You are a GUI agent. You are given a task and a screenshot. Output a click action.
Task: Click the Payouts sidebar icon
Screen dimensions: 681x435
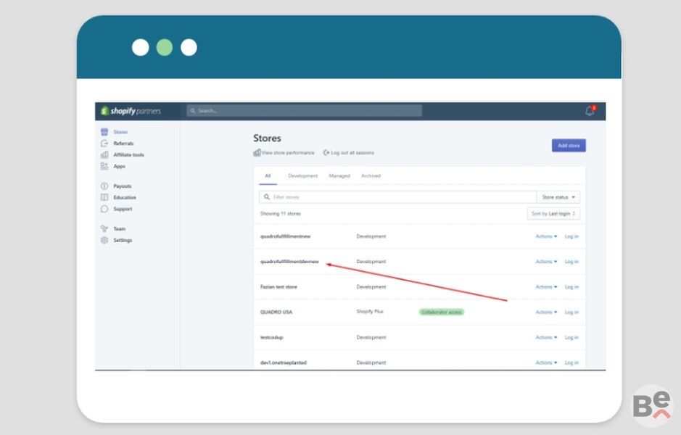point(104,186)
